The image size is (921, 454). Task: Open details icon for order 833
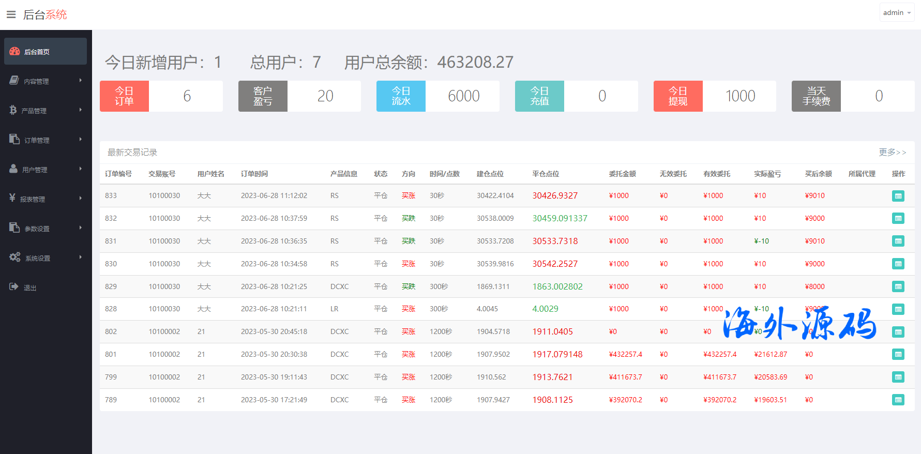898,196
